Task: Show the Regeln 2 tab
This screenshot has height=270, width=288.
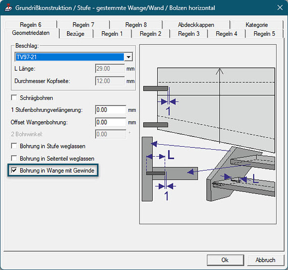Action: 151,34
